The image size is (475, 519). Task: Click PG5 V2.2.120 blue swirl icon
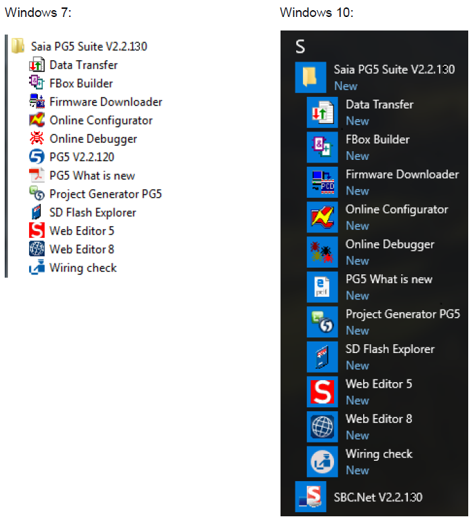(x=37, y=157)
